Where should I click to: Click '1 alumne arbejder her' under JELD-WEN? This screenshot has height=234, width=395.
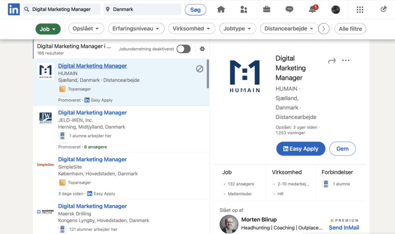click(x=90, y=136)
